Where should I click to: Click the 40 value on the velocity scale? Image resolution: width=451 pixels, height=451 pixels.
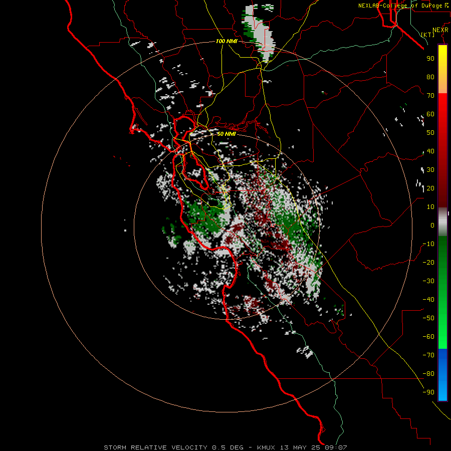[430, 151]
